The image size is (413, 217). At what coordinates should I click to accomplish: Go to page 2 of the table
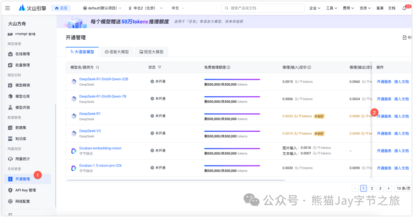(372, 188)
